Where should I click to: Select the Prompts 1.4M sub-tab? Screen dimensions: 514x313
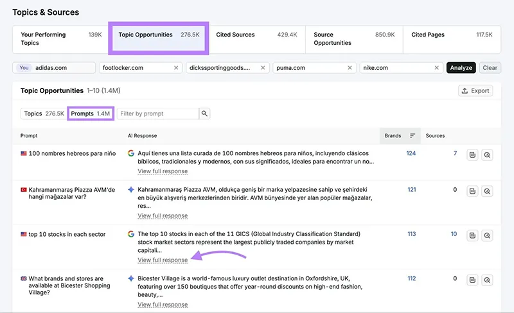coord(91,114)
